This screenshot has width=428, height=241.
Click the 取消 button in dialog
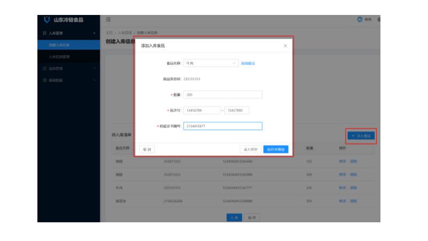pos(146,149)
